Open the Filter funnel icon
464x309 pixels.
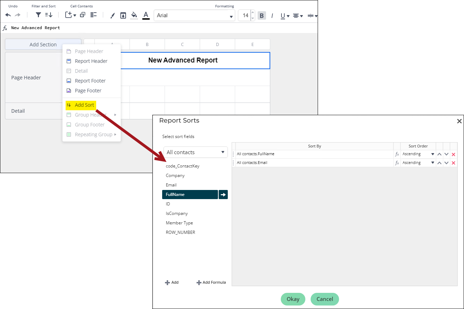[39, 15]
